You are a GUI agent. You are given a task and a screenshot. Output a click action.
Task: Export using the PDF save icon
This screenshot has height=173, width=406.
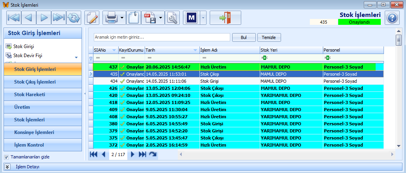pos(150,18)
